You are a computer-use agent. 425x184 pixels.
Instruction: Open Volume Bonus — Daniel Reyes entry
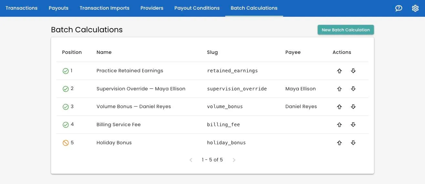pyautogui.click(x=134, y=107)
